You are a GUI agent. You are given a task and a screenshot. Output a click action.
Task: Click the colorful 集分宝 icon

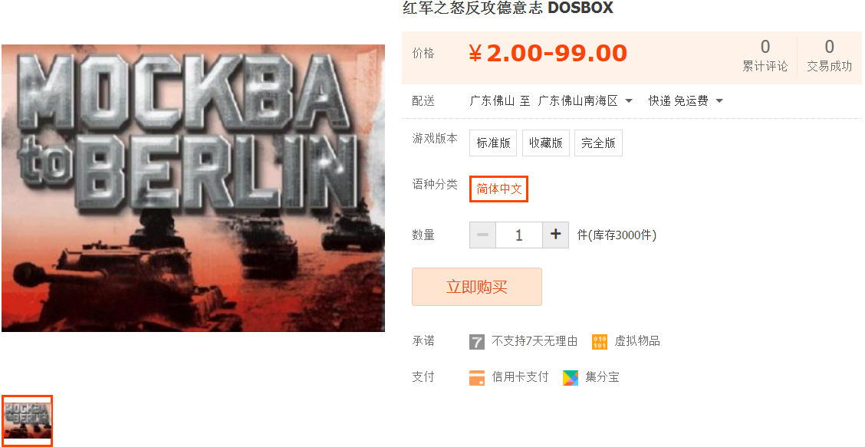click(x=571, y=377)
